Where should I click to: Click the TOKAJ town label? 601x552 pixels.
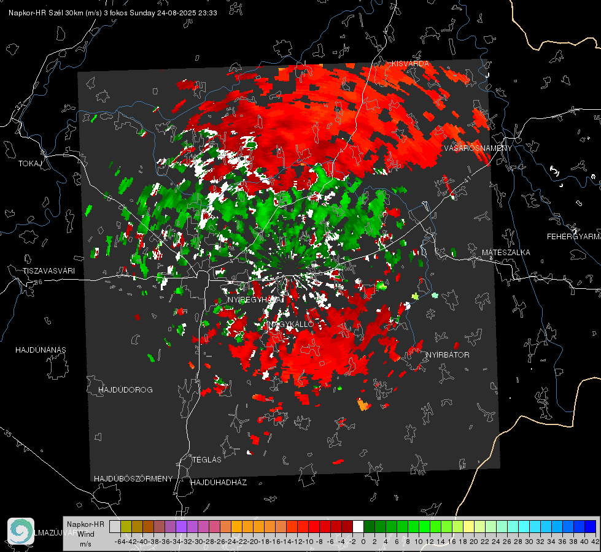coord(30,164)
